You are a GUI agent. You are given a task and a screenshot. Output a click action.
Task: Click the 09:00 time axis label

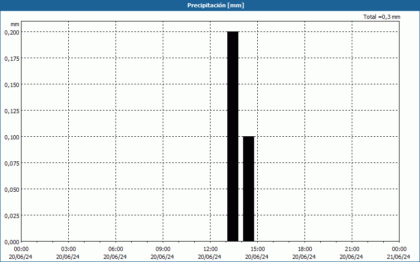point(163,249)
